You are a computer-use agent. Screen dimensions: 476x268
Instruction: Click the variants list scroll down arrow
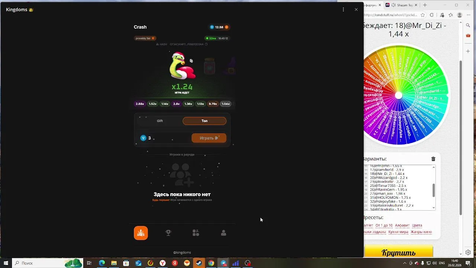coord(434,208)
